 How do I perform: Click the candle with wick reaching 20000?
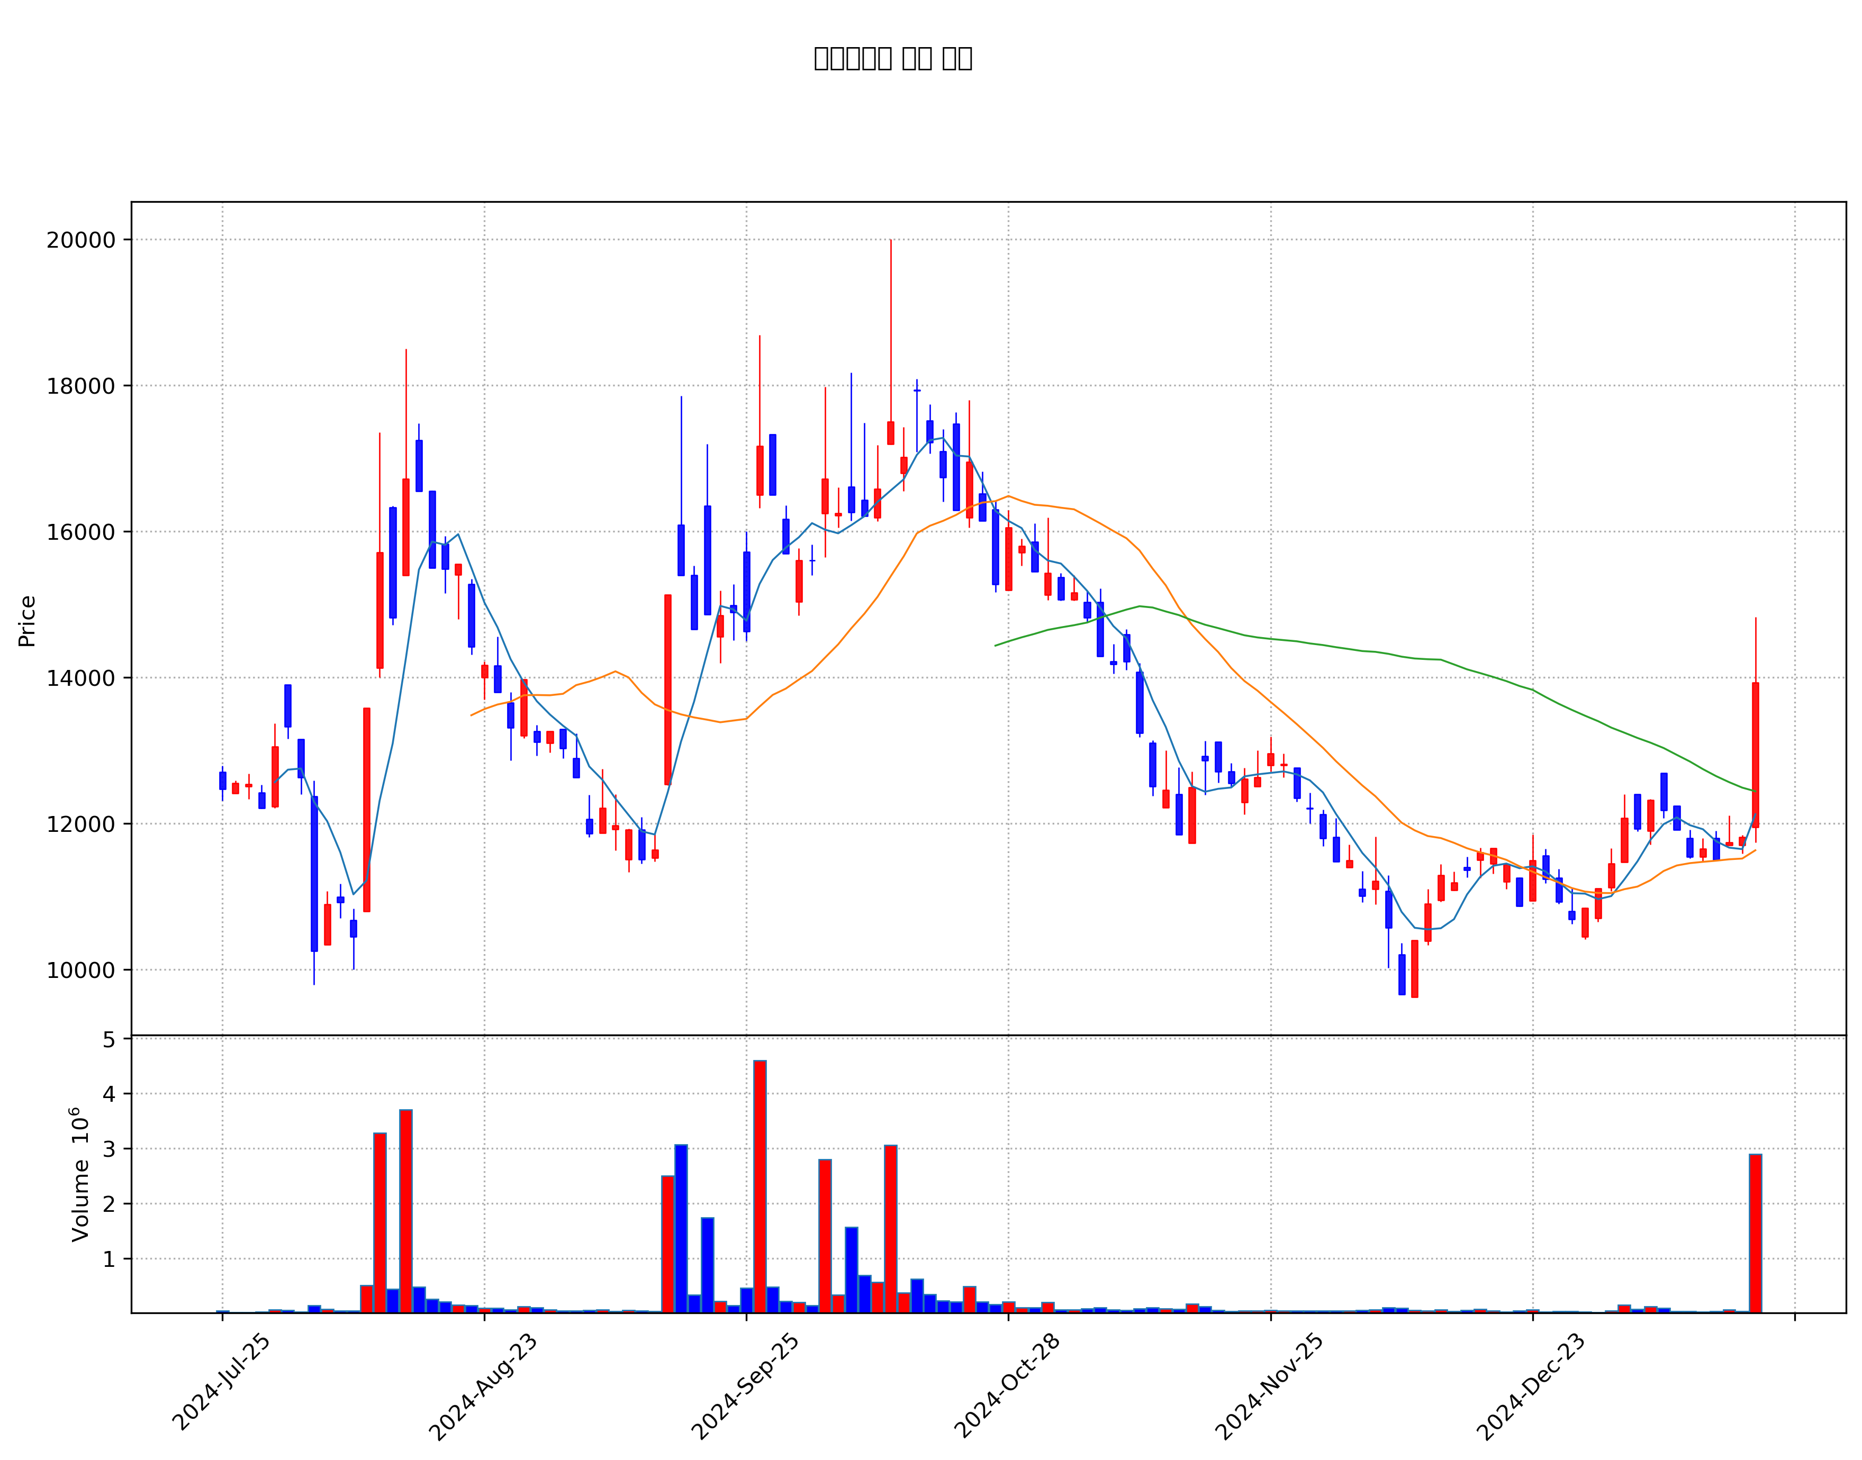(x=890, y=432)
